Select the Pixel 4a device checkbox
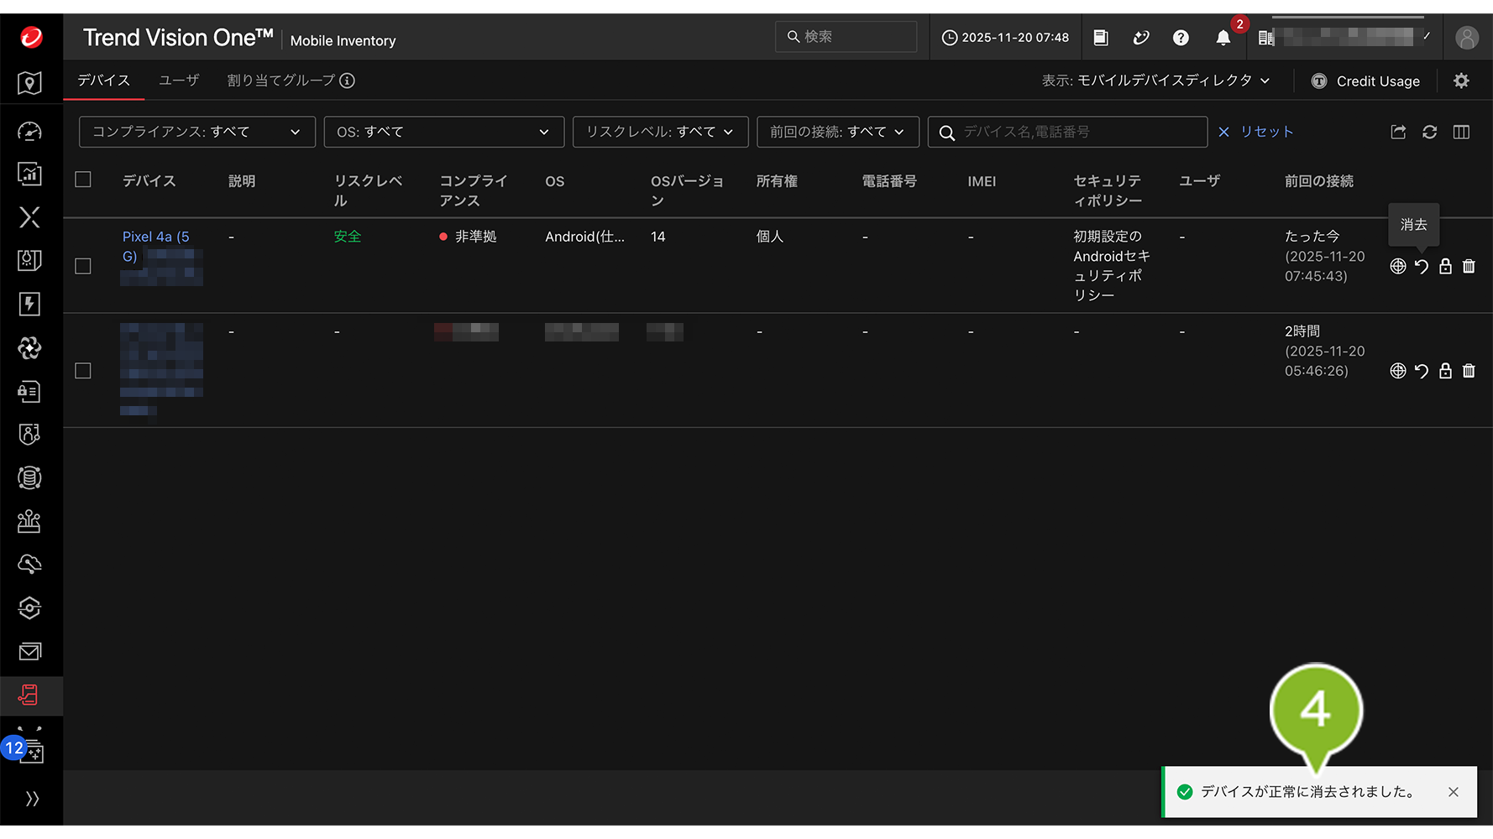1493x839 pixels. tap(83, 267)
